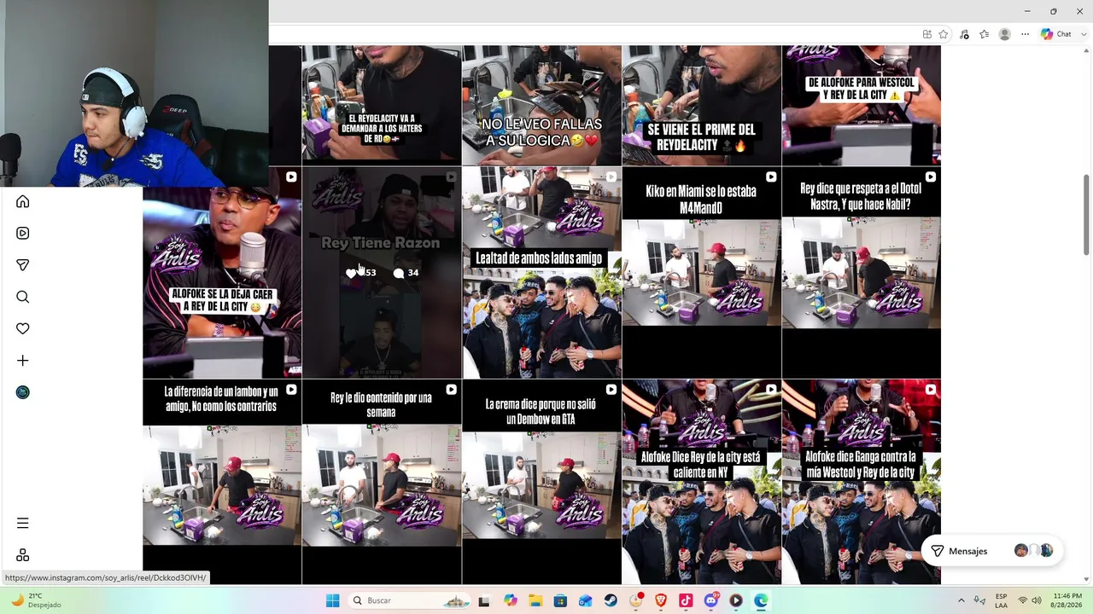Open reel 'Rey Tiene Razon'
This screenshot has width=1093, height=614.
pos(382,273)
